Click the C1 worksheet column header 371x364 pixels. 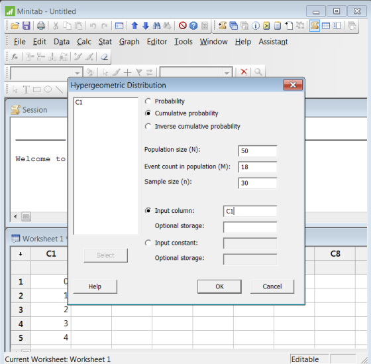[50, 254]
